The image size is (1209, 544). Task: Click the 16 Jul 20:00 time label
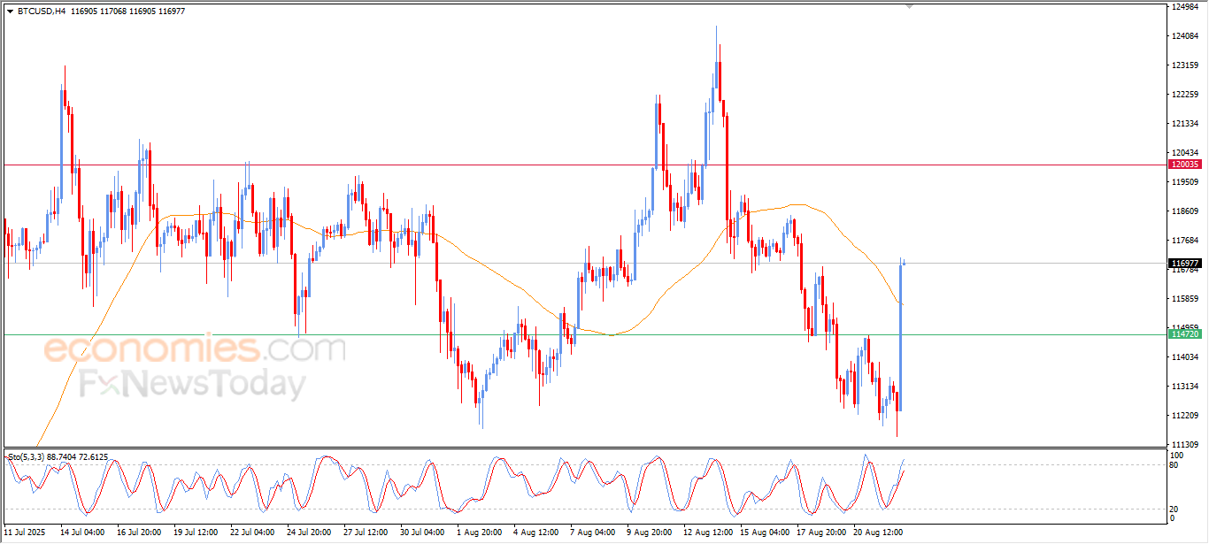point(139,533)
